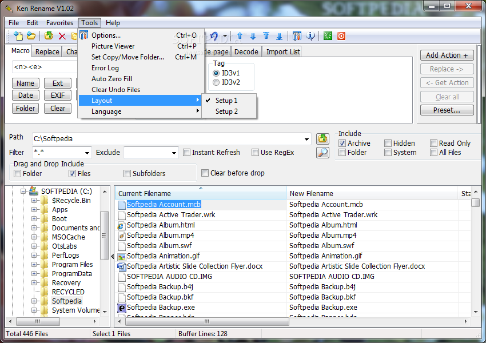Click the Softpedia Animation.gif file icon
The image size is (486, 343).
click(x=121, y=256)
